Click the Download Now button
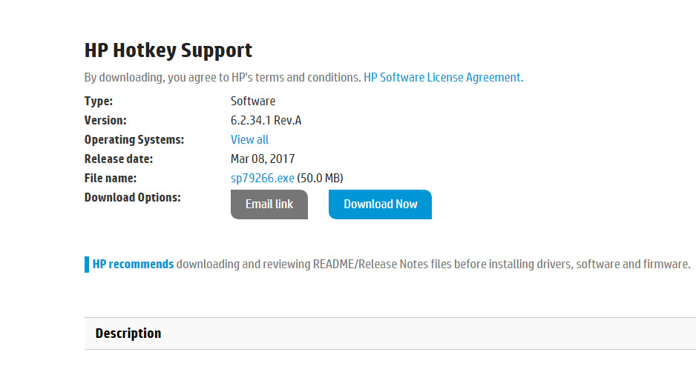Screen dimensions: 696x369 pos(380,205)
